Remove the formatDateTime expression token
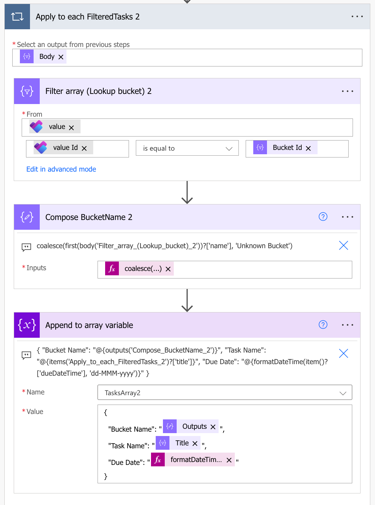 point(229,460)
